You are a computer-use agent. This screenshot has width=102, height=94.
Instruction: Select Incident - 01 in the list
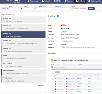(x=23, y=50)
